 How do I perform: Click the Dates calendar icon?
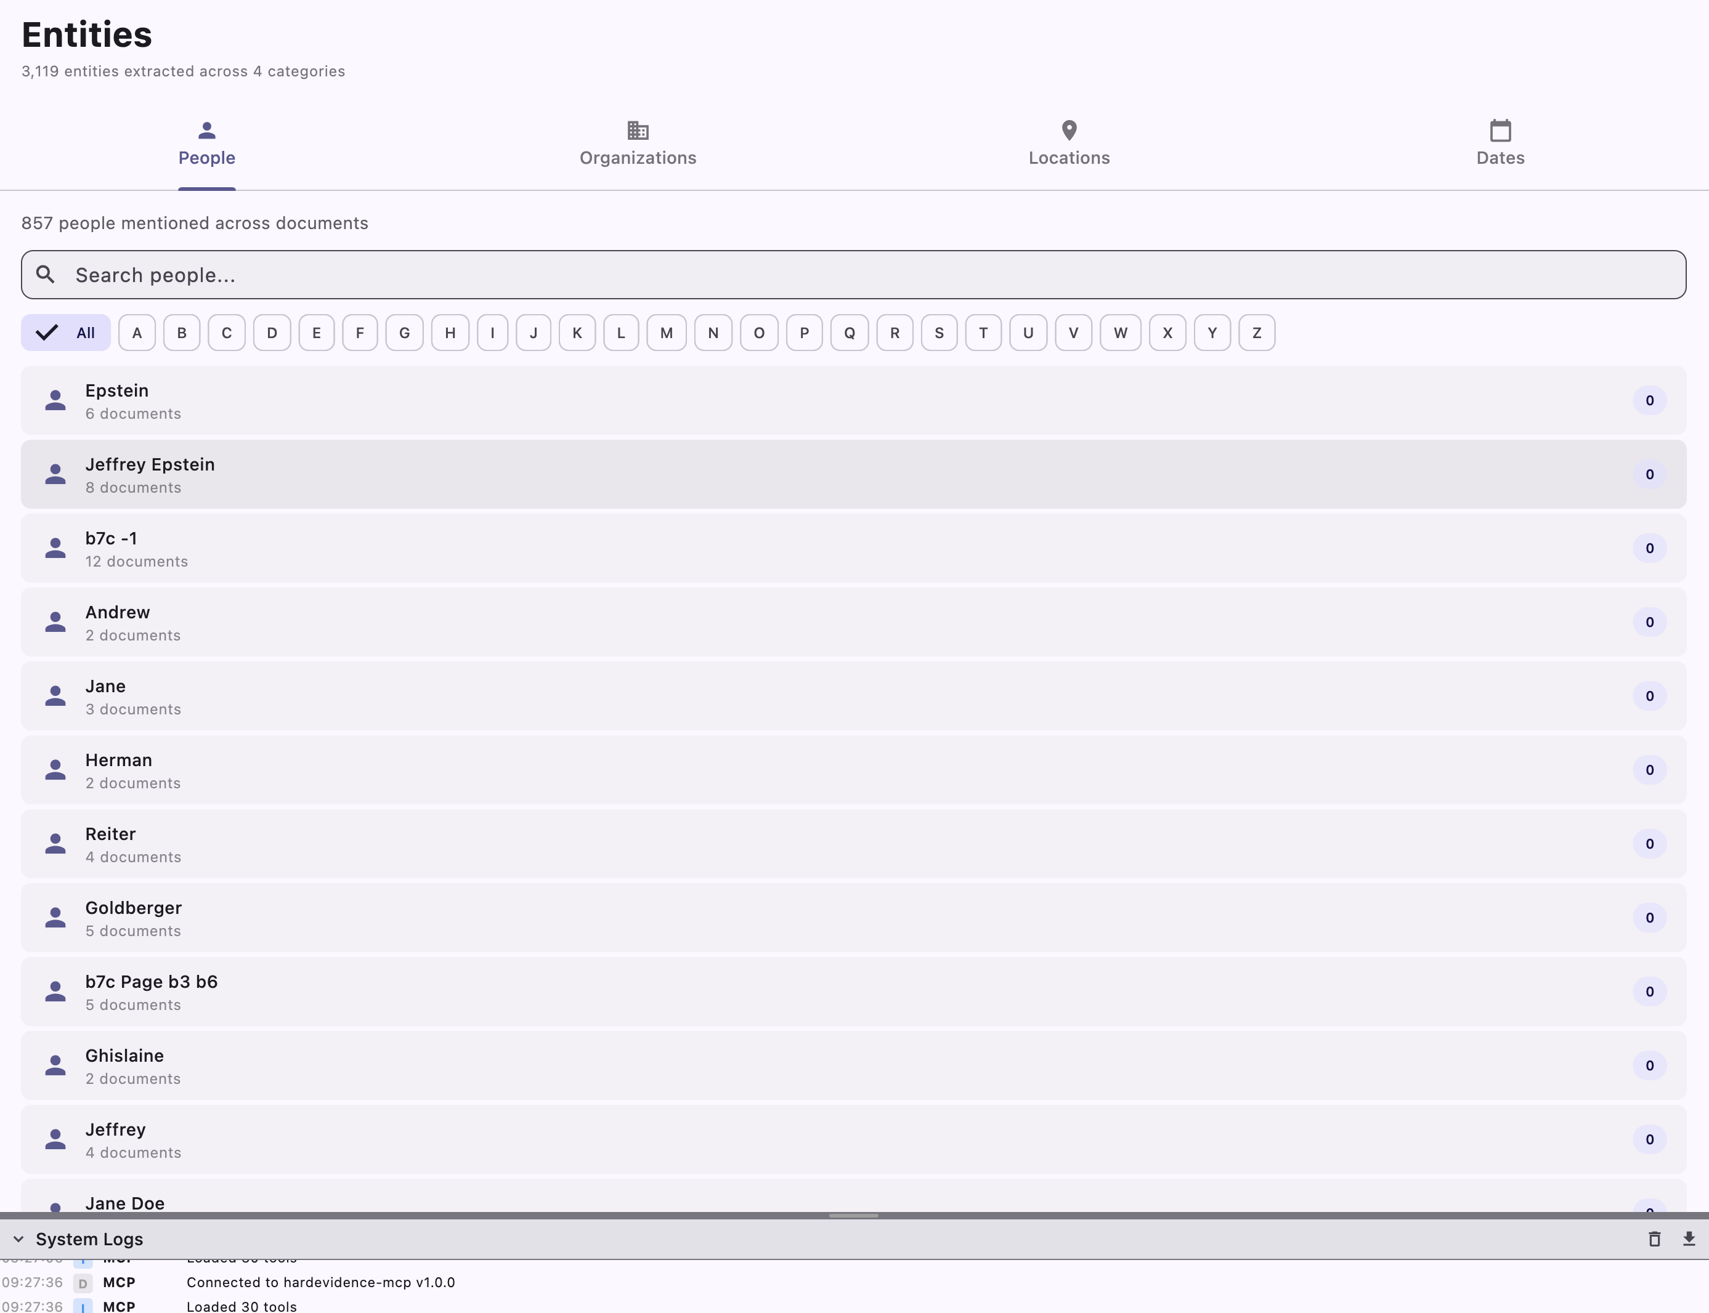pos(1500,130)
